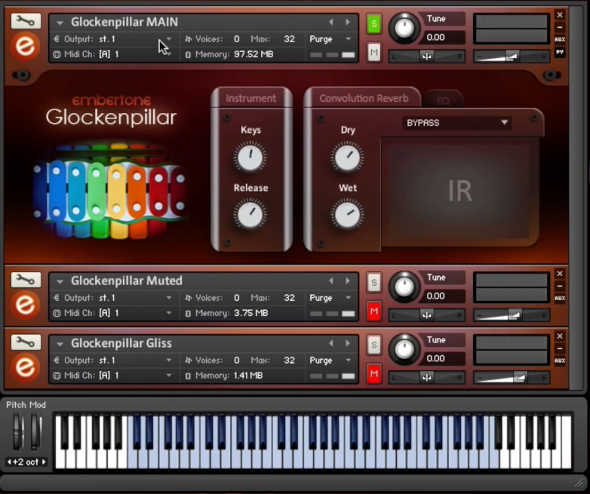Click the PV button on Glockenpillar MAIN
The height and width of the screenshot is (494, 590).
point(560,52)
